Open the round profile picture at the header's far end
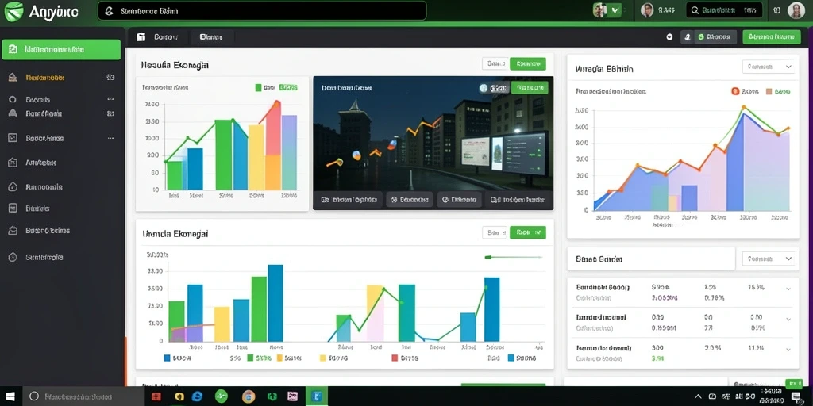Image resolution: width=813 pixels, height=406 pixels. [x=796, y=10]
